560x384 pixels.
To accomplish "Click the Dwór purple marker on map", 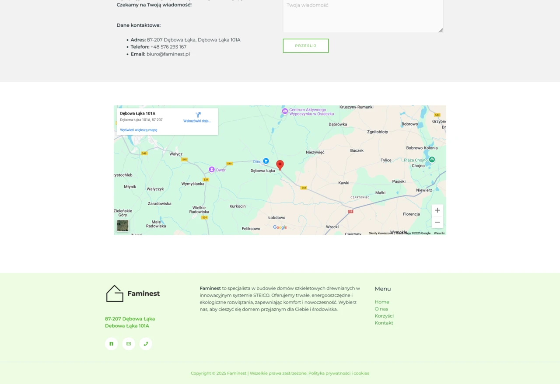I will (x=212, y=170).
